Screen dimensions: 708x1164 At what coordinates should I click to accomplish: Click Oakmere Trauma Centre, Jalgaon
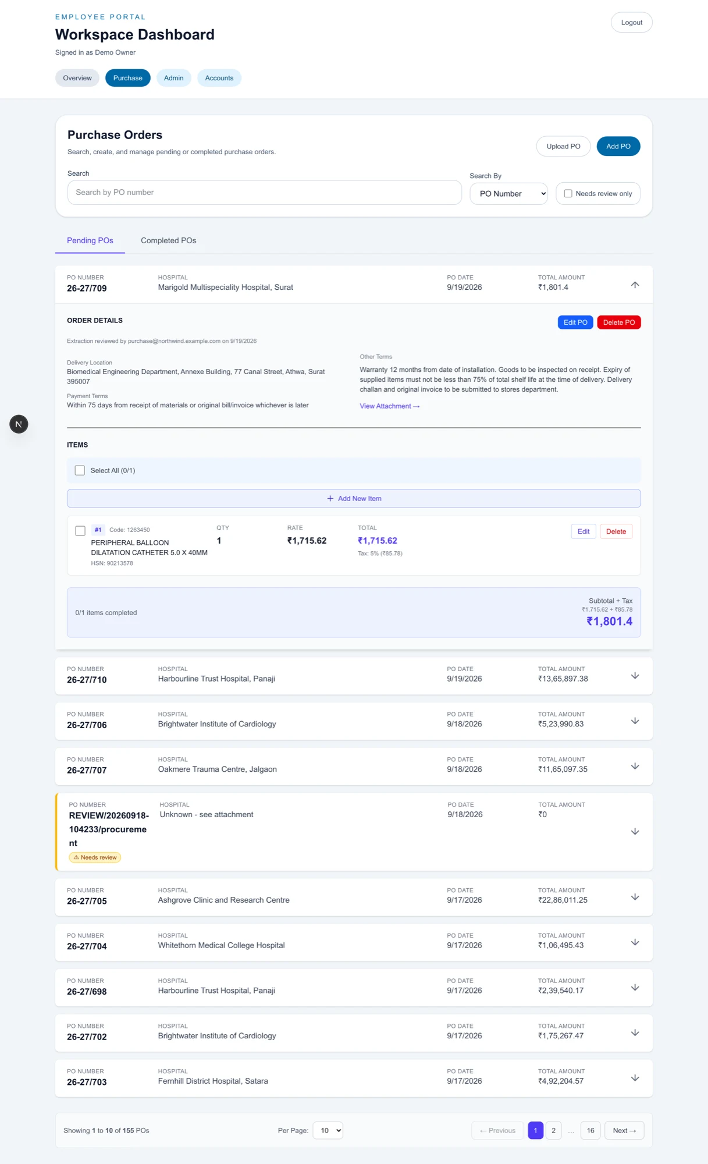tap(218, 769)
